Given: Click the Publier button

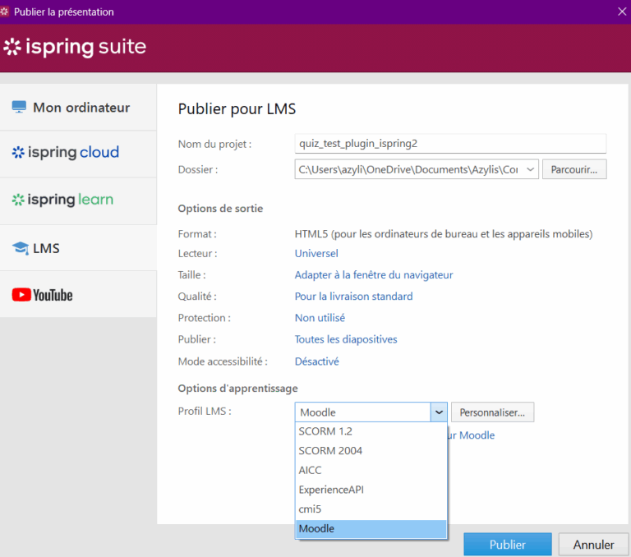Looking at the screenshot, I should pyautogui.click(x=508, y=545).
